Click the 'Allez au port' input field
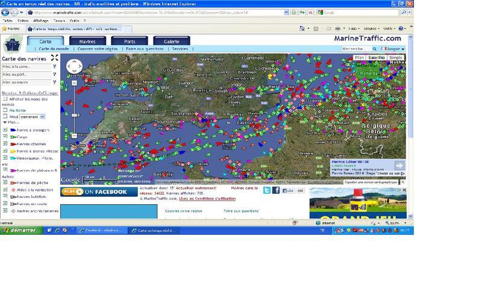482x301 pixels. click(26, 75)
